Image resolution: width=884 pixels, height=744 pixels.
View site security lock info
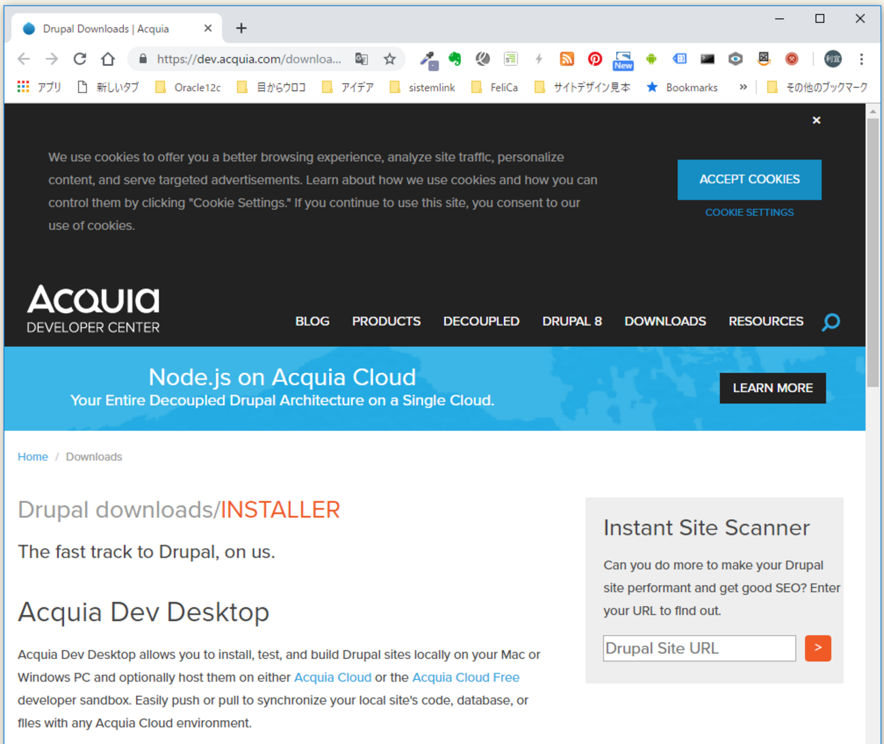[143, 59]
